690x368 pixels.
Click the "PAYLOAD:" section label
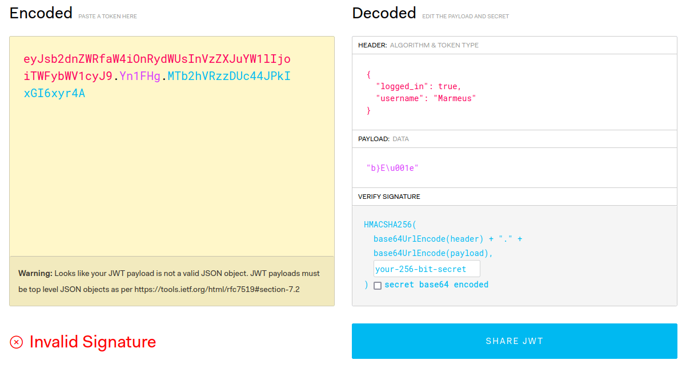pyautogui.click(x=374, y=139)
